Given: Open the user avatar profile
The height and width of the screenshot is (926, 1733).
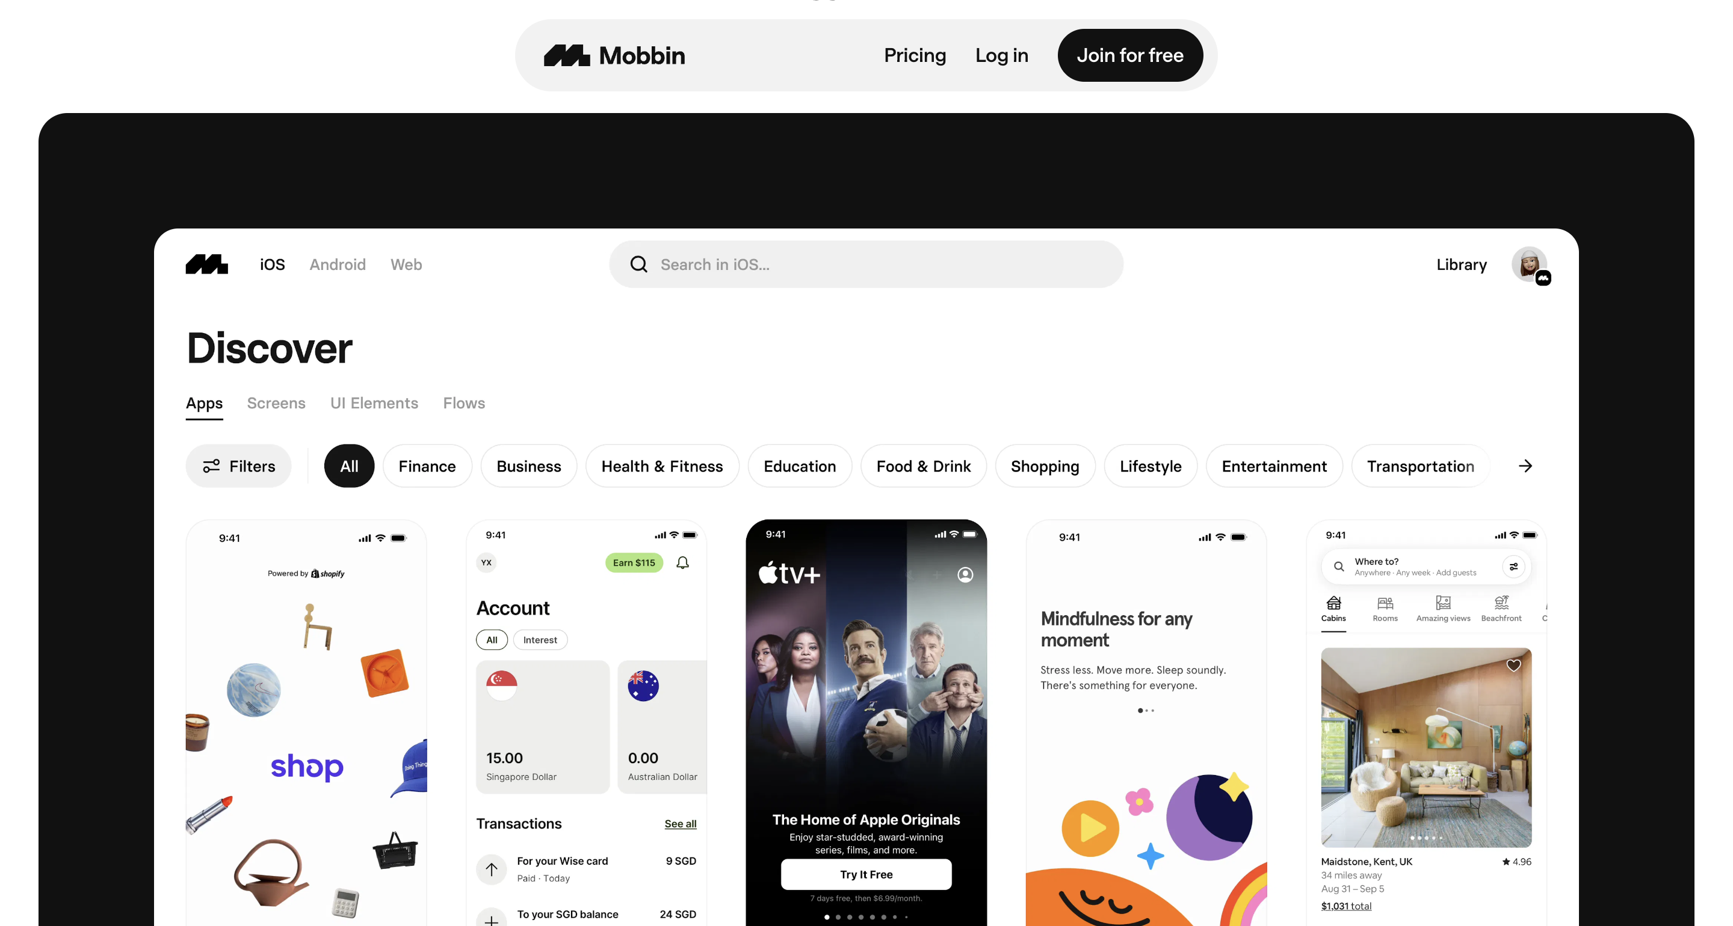Looking at the screenshot, I should [x=1530, y=265].
